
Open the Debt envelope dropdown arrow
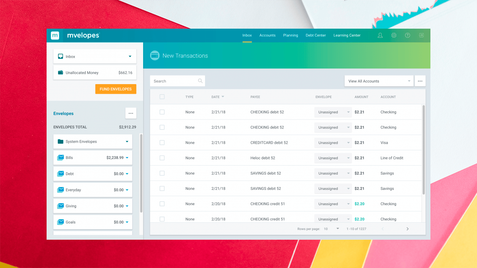point(127,174)
